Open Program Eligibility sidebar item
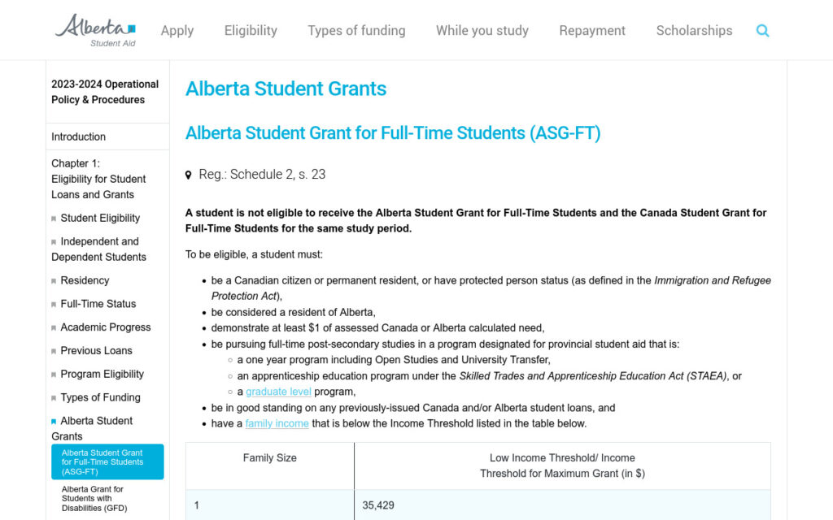Viewport: 833px width, 520px height. (x=102, y=375)
